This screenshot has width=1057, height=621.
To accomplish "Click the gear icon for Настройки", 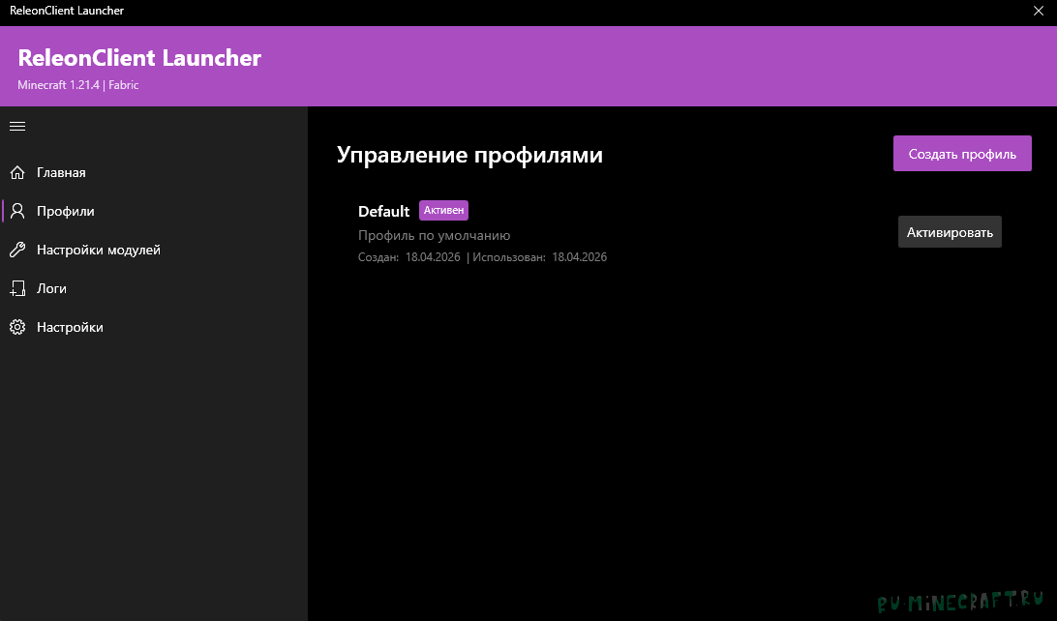I will tap(17, 327).
